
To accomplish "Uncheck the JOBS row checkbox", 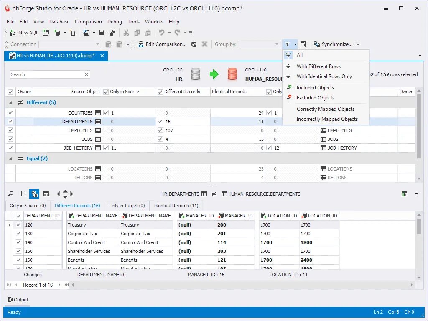I will click(10, 139).
